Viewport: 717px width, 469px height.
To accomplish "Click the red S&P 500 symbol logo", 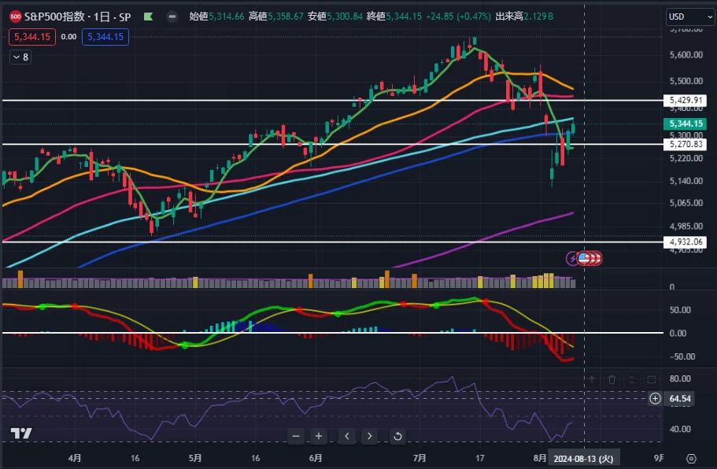I will 16,17.
